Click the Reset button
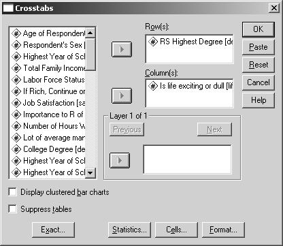The height and width of the screenshot is (246, 283). coord(259,65)
